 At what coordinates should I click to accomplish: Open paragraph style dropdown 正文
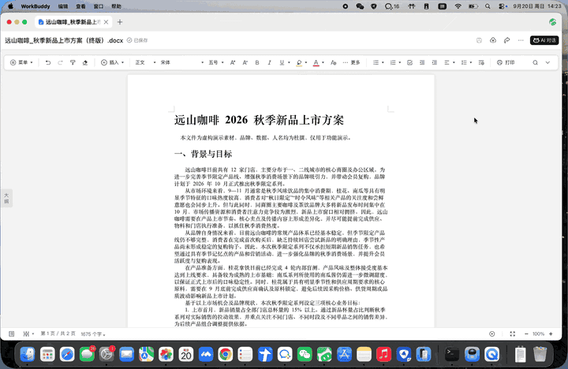click(x=145, y=62)
